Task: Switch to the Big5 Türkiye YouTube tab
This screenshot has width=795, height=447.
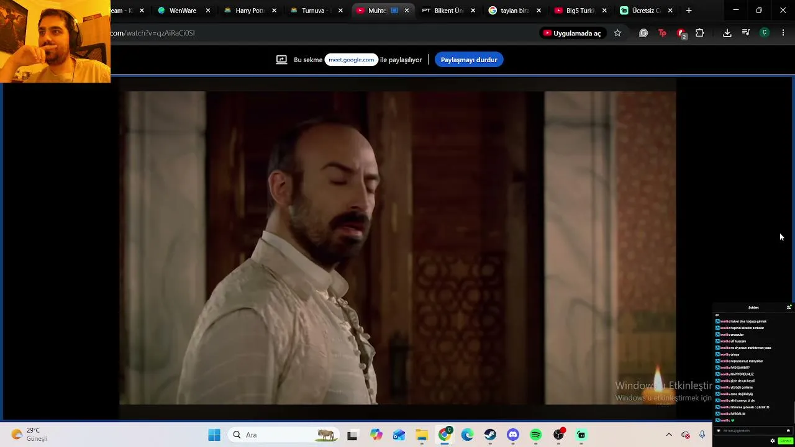Action: 579,11
